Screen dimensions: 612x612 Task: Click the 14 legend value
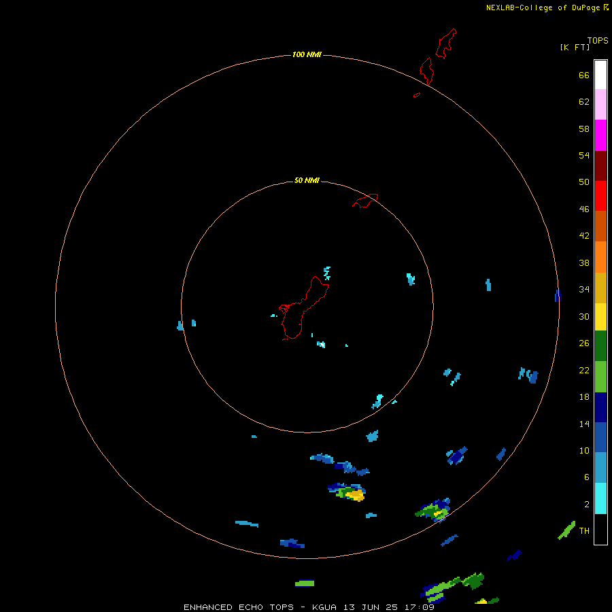click(x=584, y=424)
